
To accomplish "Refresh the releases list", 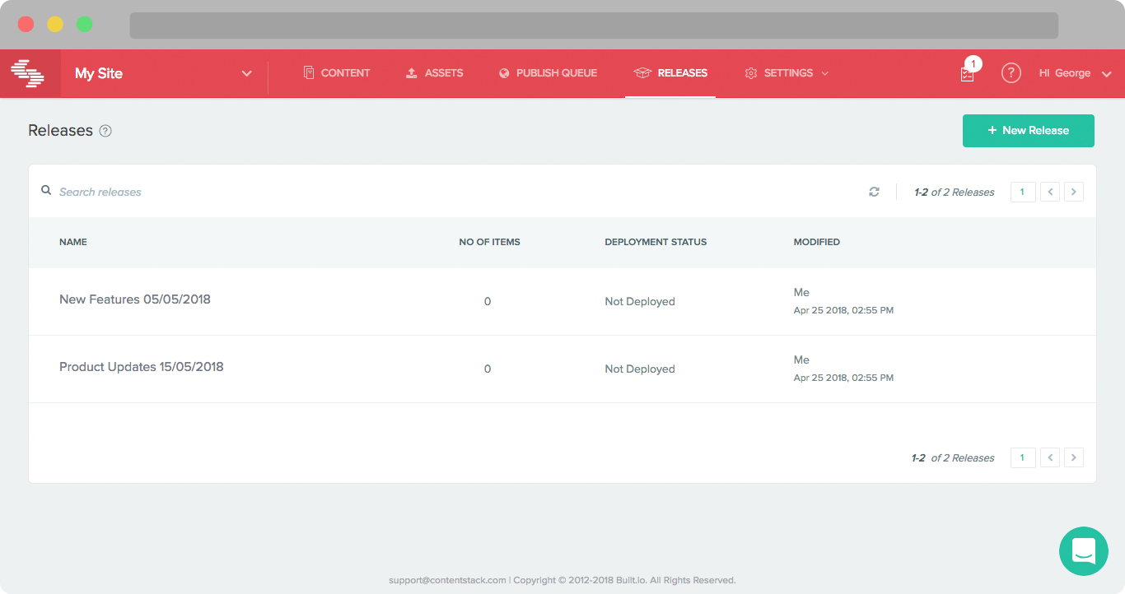I will tap(874, 192).
